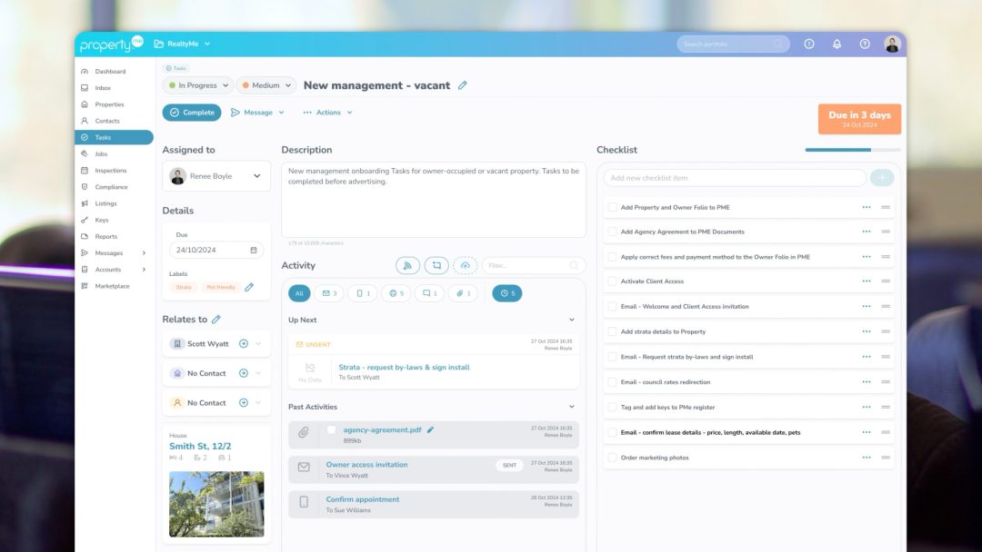Change assignee via Renee Boyle dropdown
The width and height of the screenshot is (982, 552).
point(216,176)
